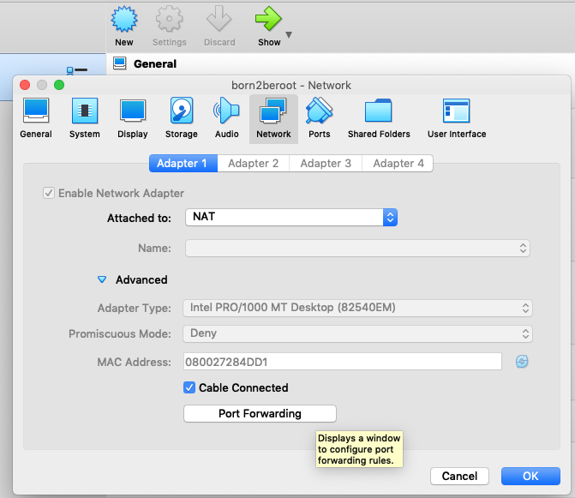The width and height of the screenshot is (575, 498).
Task: Click the green Show arrow icon
Action: [x=268, y=19]
